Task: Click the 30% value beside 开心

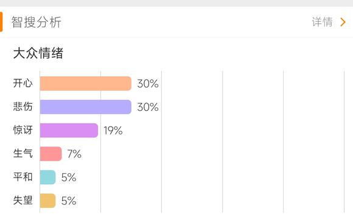Action: tap(148, 84)
